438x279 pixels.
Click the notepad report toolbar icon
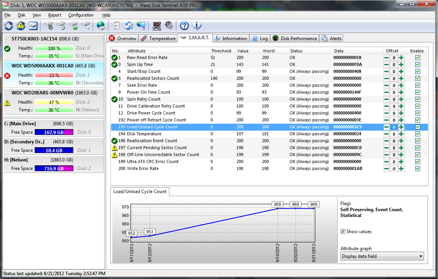pyautogui.click(x=116, y=26)
